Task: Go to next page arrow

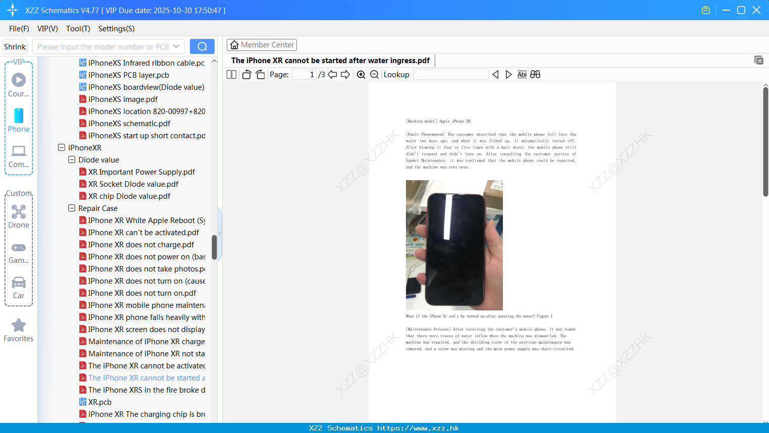Action: [x=345, y=74]
